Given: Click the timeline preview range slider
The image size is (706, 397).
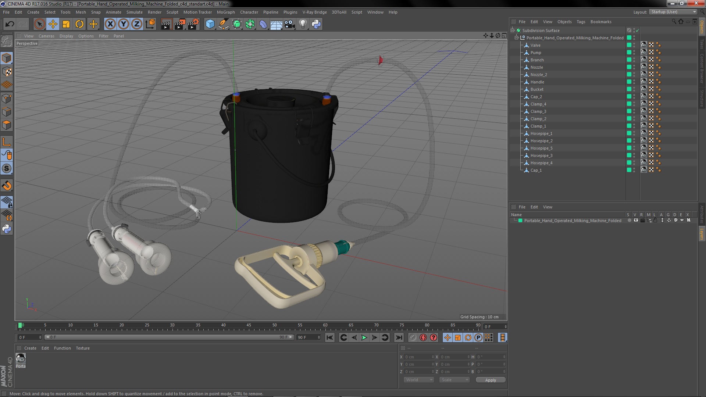Looking at the screenshot, I should [x=169, y=337].
